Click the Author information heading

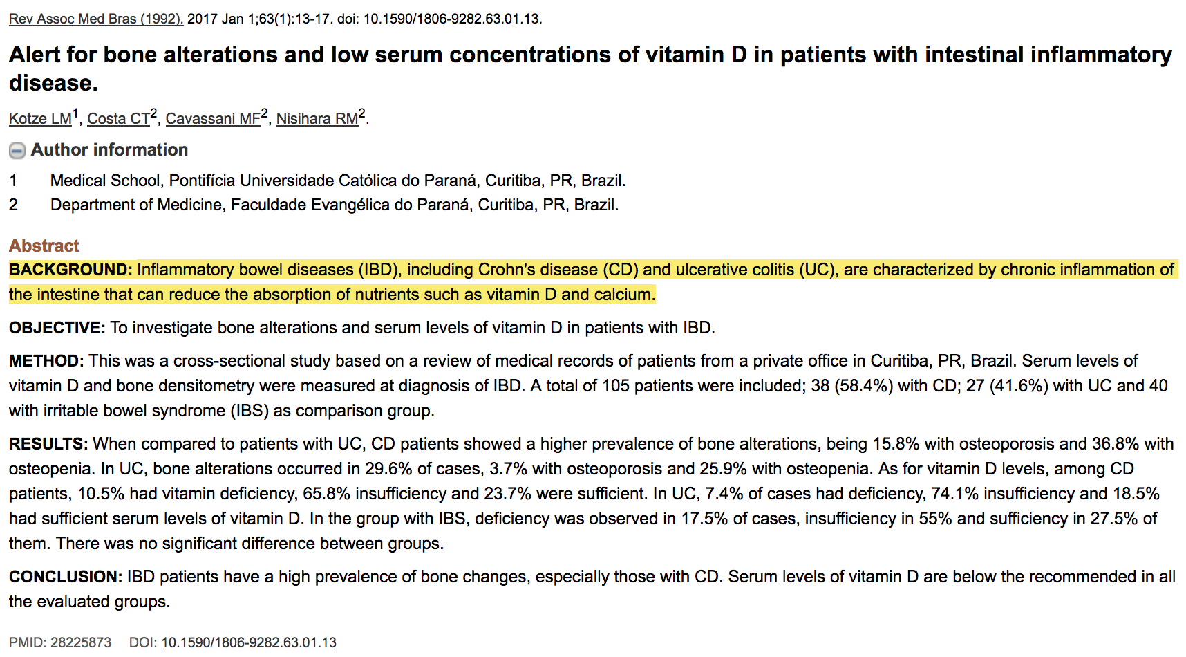(109, 150)
